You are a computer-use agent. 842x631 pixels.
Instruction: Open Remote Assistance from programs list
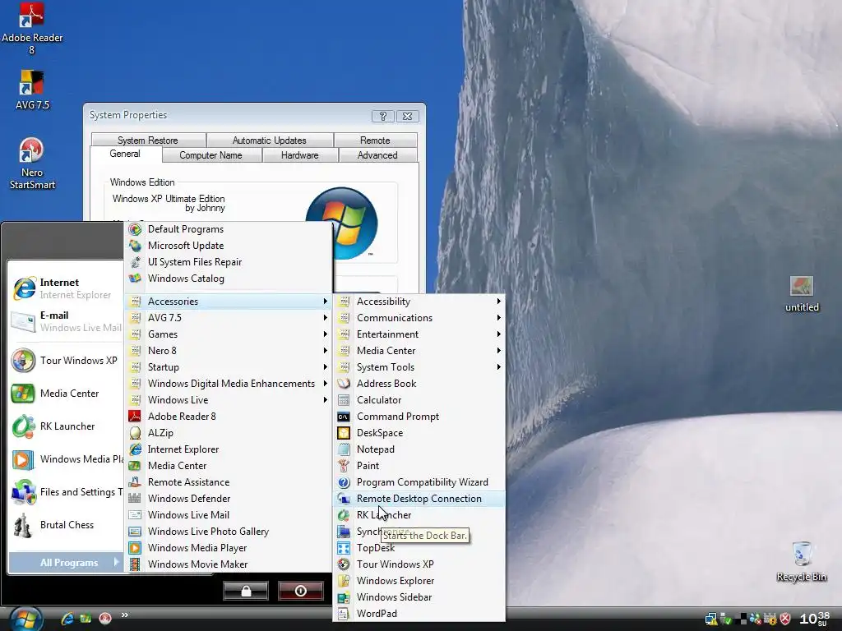click(x=229, y=481)
